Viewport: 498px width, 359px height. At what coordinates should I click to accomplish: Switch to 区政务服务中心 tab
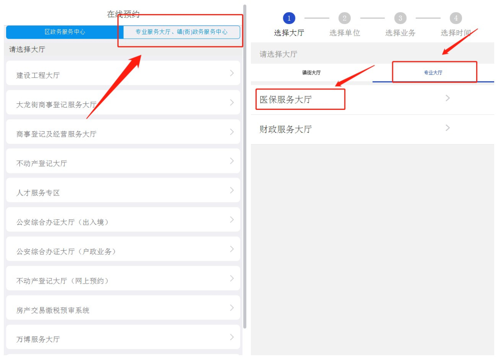[65, 32]
